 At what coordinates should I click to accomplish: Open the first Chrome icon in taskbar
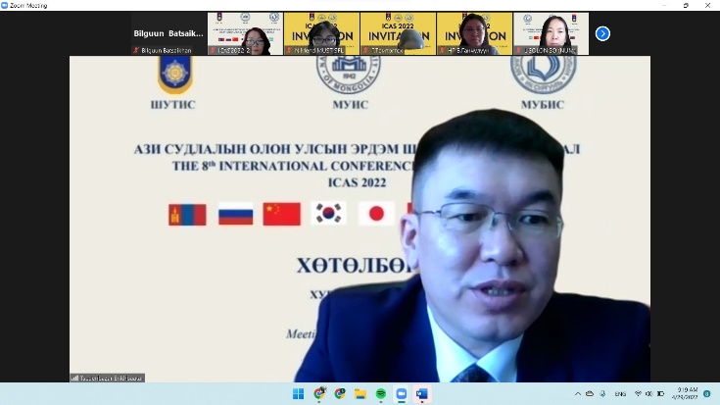pyautogui.click(x=319, y=394)
